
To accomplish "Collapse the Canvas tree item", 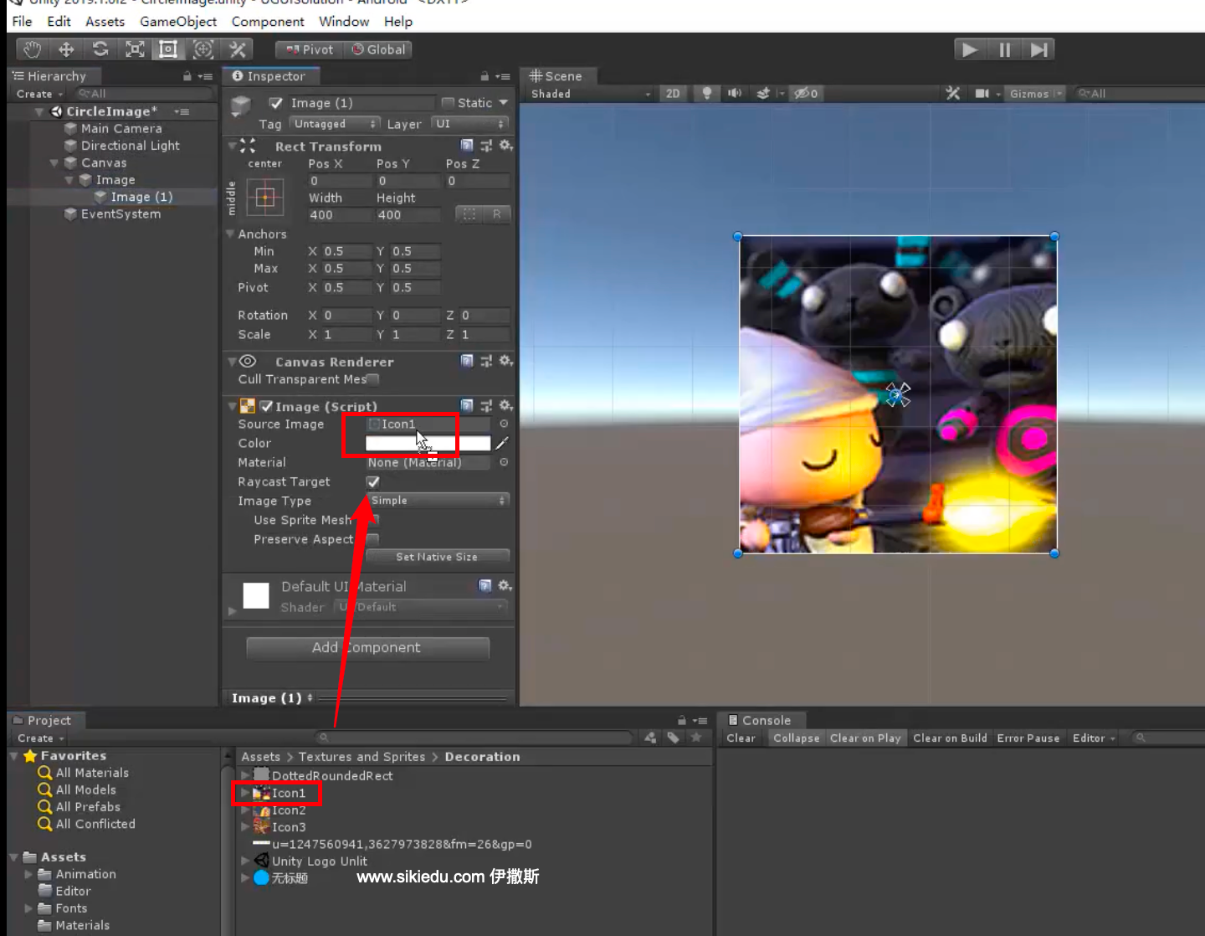I will [x=54, y=163].
